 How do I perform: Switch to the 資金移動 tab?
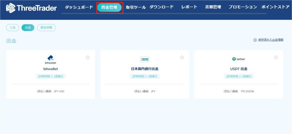click(46, 28)
